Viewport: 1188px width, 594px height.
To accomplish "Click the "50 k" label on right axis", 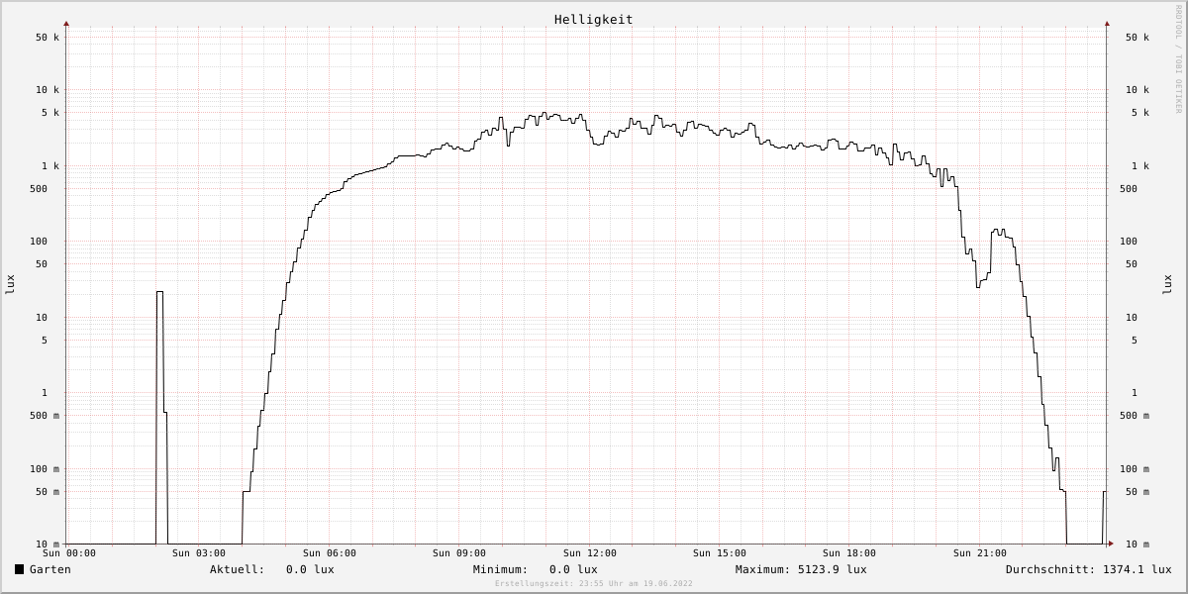I will point(1138,38).
